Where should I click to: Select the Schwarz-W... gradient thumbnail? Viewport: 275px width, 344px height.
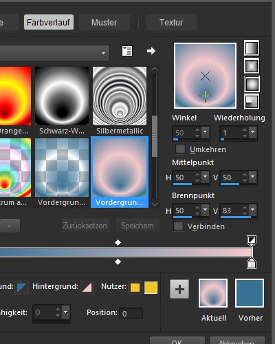pyautogui.click(x=62, y=96)
